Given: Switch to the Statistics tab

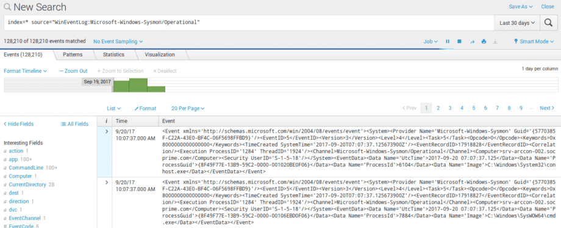Looking at the screenshot, I should [113, 55].
